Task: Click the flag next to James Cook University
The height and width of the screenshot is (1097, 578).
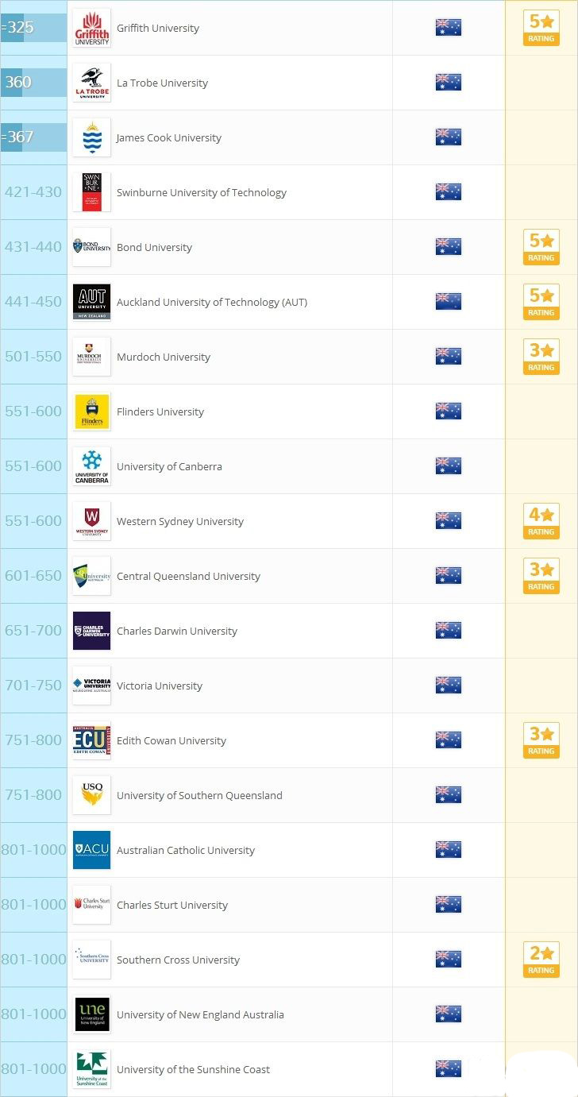Action: (449, 137)
